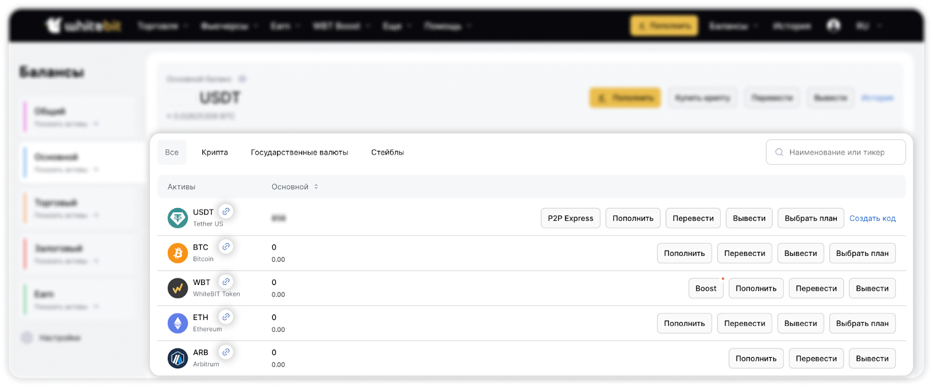This screenshot has height=387, width=933.
Task: Click Пополнить in the ETH row
Action: tap(685, 323)
